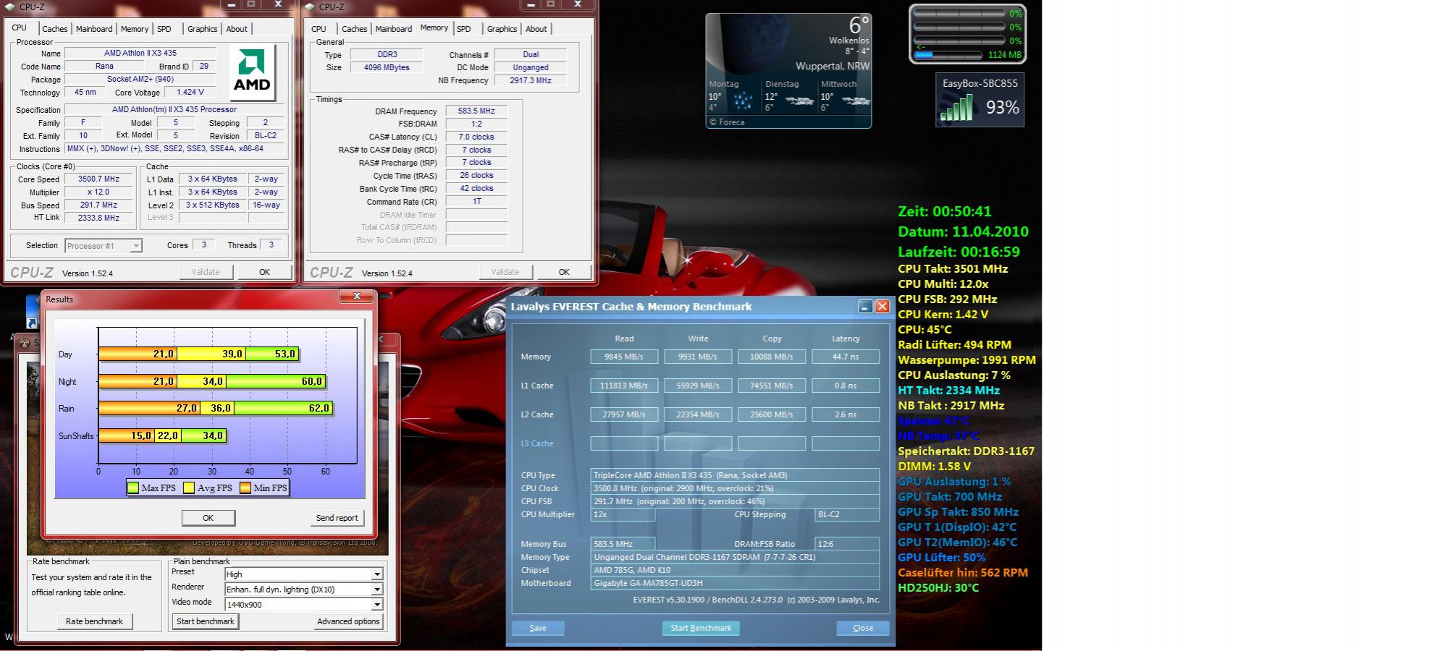The width and height of the screenshot is (1453, 651).
Task: Minimize the CPU-Z memory window
Action: coord(530,4)
